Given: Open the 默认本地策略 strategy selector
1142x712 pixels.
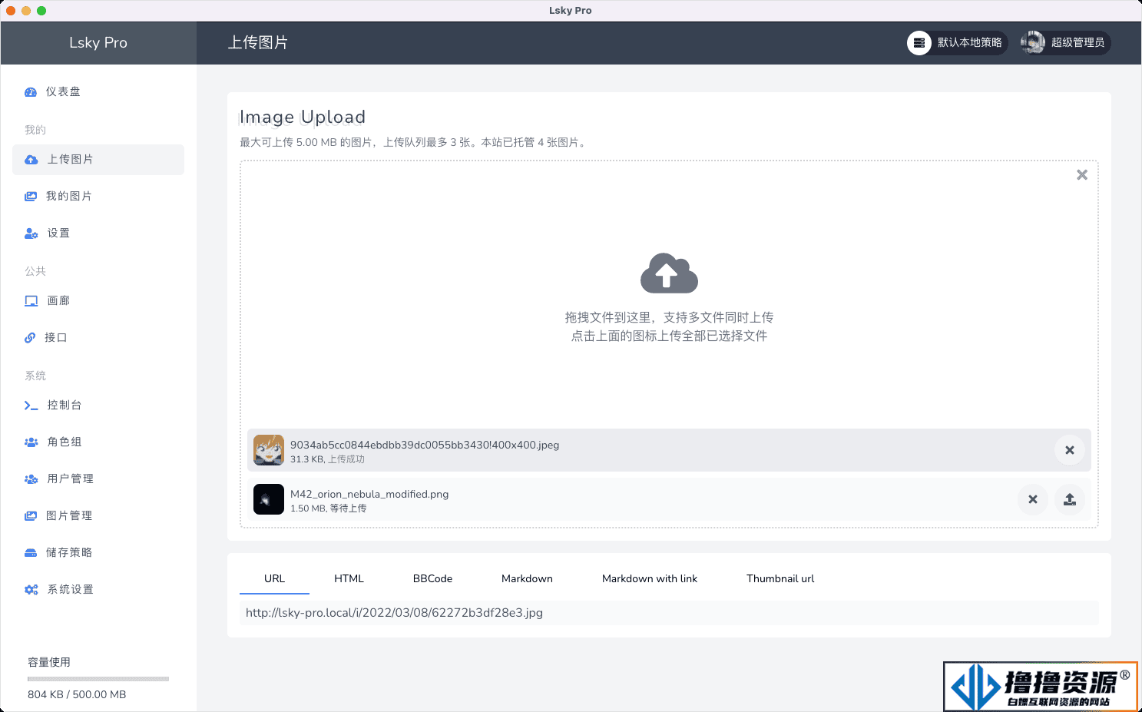Looking at the screenshot, I should (957, 43).
